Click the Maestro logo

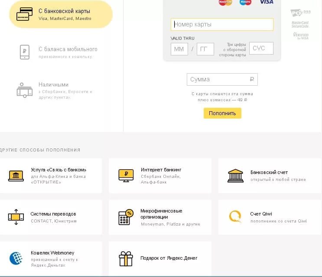[245, 3]
